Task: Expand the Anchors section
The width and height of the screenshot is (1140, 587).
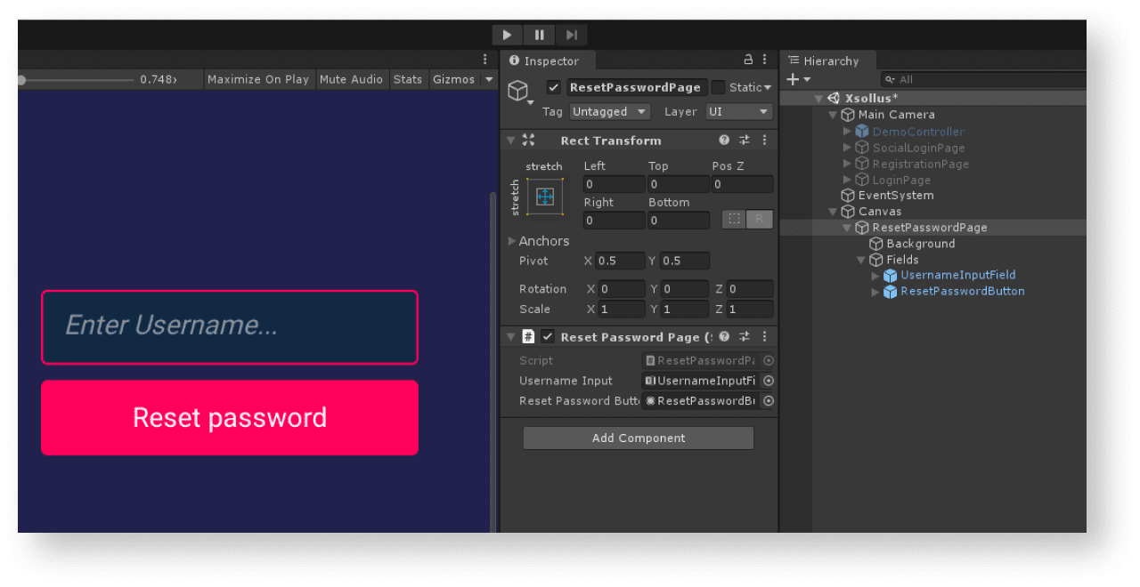Action: point(512,241)
